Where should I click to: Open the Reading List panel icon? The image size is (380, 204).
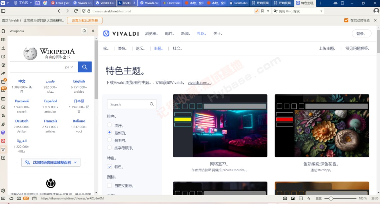(x=3, y=40)
